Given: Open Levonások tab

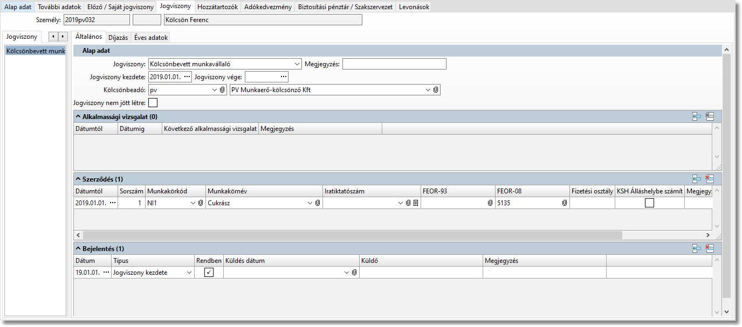Looking at the screenshot, I should [x=414, y=7].
